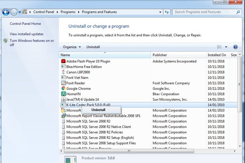Click the Uninstall toolbar button
Viewport: 245px width, 163px height.
coord(93,47)
